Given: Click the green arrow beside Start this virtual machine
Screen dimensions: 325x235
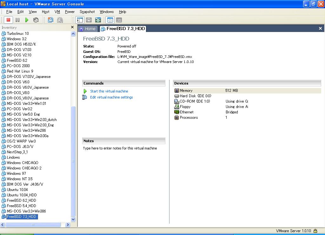Looking at the screenshot, I should click(x=85, y=91).
